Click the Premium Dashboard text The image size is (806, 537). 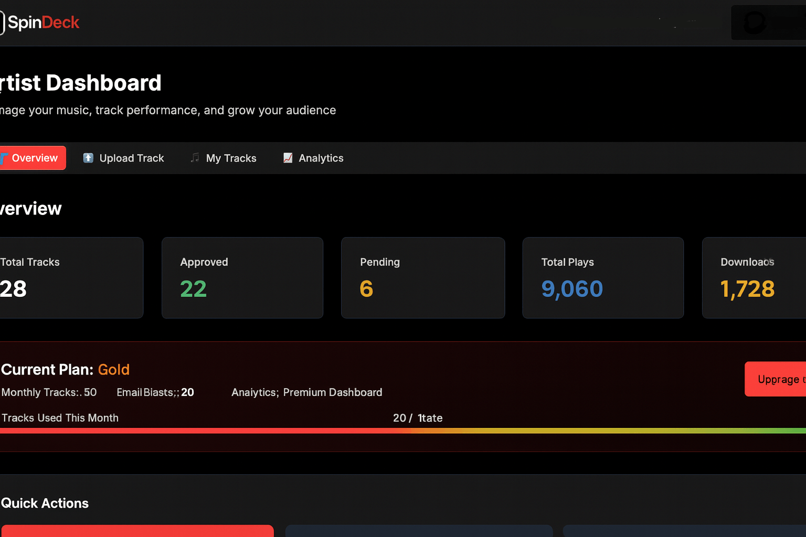click(x=333, y=392)
